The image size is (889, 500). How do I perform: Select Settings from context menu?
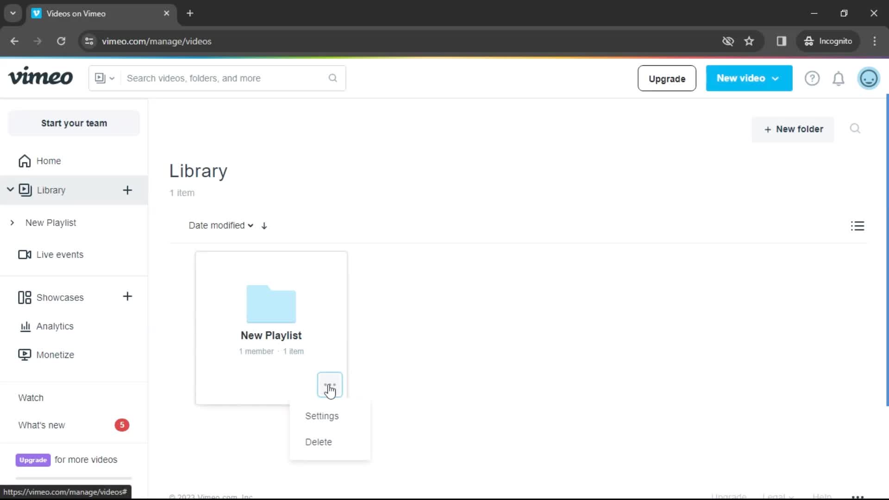[322, 416]
